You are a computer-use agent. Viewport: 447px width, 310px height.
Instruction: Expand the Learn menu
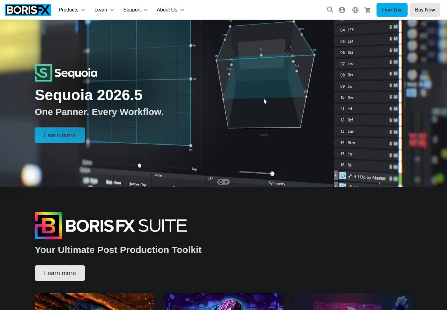click(x=104, y=10)
